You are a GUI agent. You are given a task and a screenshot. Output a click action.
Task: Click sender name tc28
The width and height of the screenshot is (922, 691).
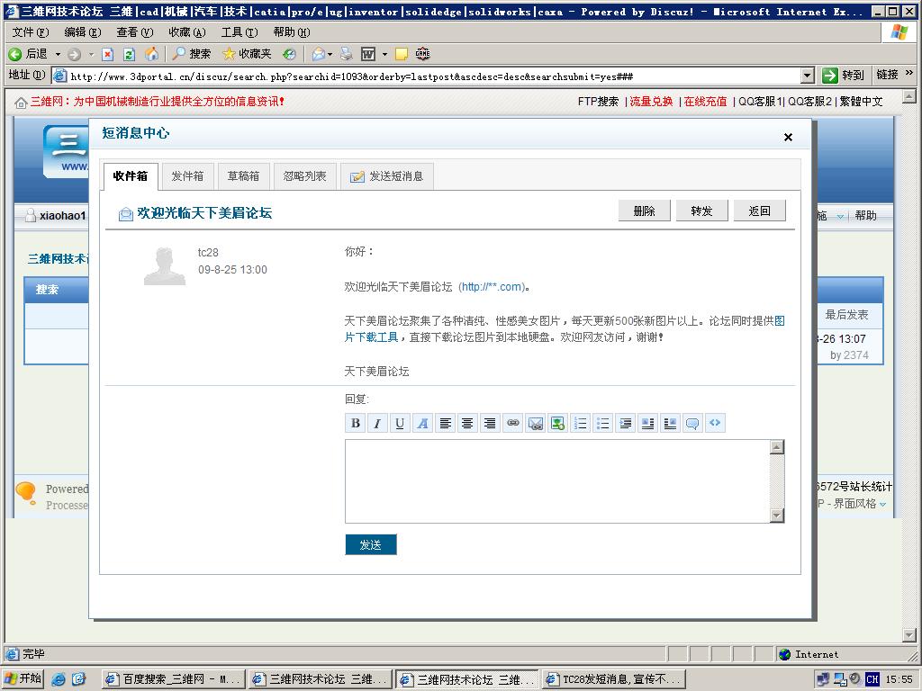tap(208, 253)
